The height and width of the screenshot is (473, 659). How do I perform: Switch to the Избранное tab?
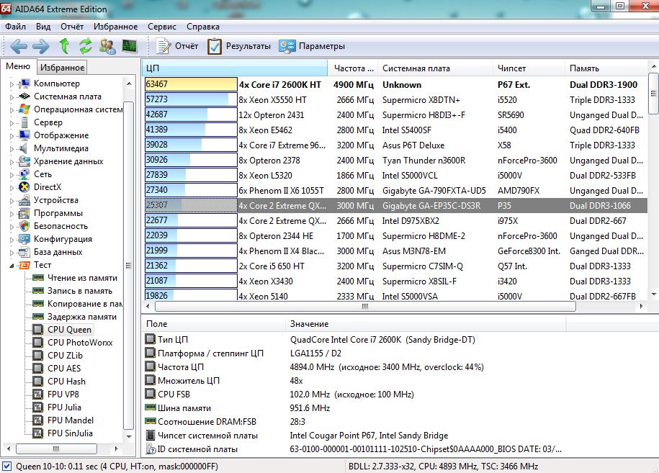[x=62, y=68]
